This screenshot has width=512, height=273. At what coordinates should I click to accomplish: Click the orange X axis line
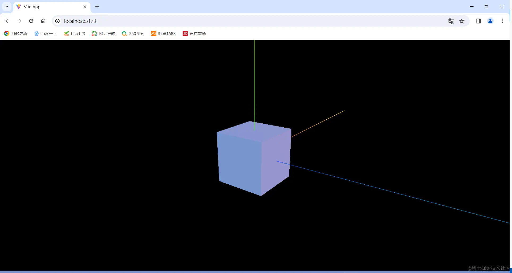(x=318, y=124)
